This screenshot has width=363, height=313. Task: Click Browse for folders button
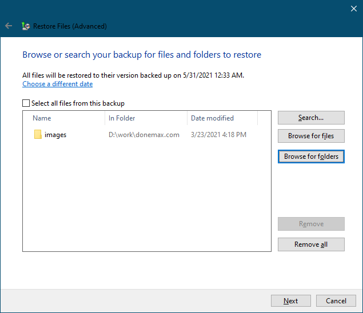311,156
